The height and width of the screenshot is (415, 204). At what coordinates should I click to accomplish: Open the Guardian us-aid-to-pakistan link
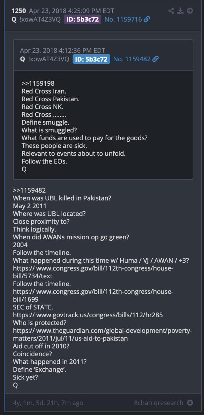pyautogui.click(x=103, y=334)
